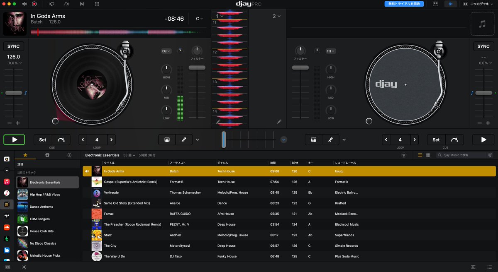Open Beatport source in sidebar

7,239
